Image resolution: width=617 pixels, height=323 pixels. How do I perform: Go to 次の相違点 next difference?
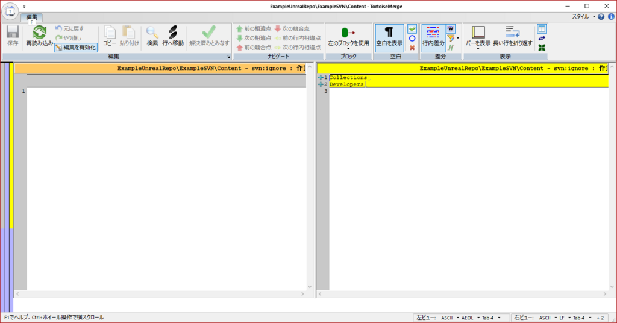click(x=254, y=38)
